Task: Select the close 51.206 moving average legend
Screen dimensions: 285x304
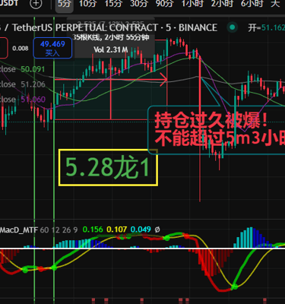Action: pos(23,84)
